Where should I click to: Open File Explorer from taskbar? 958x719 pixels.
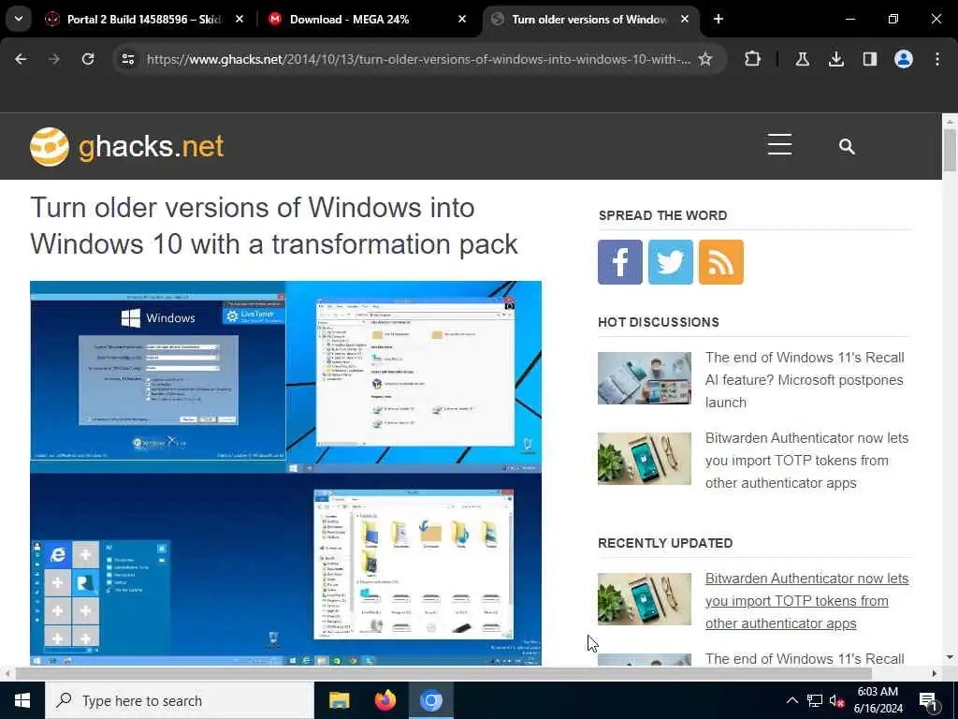coord(339,700)
